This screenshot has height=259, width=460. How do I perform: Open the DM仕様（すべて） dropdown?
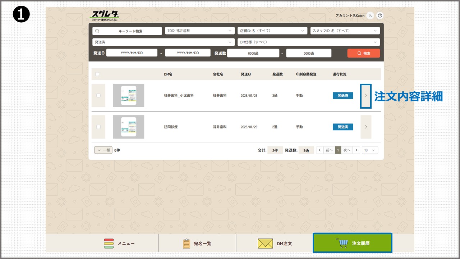click(x=309, y=42)
